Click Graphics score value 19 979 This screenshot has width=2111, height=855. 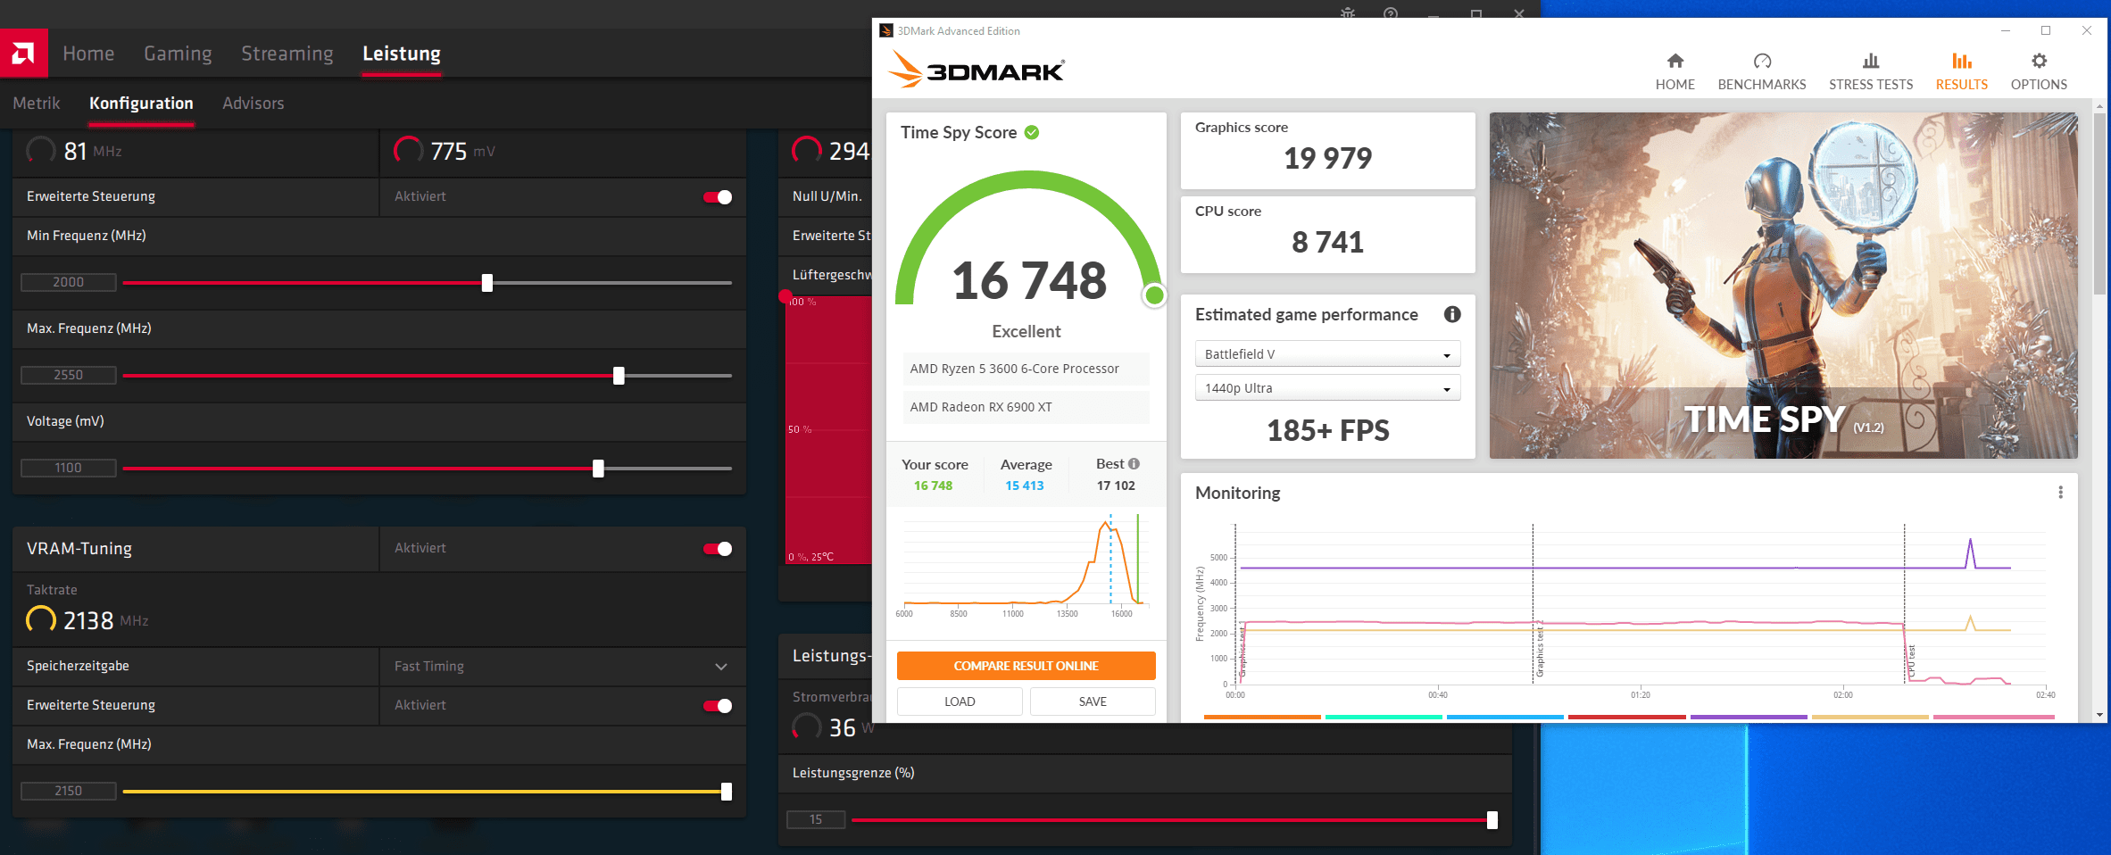[1327, 158]
